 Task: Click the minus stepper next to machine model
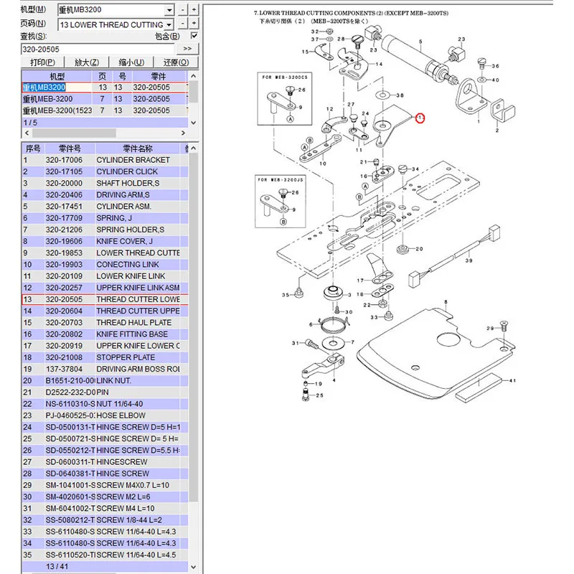click(x=183, y=9)
